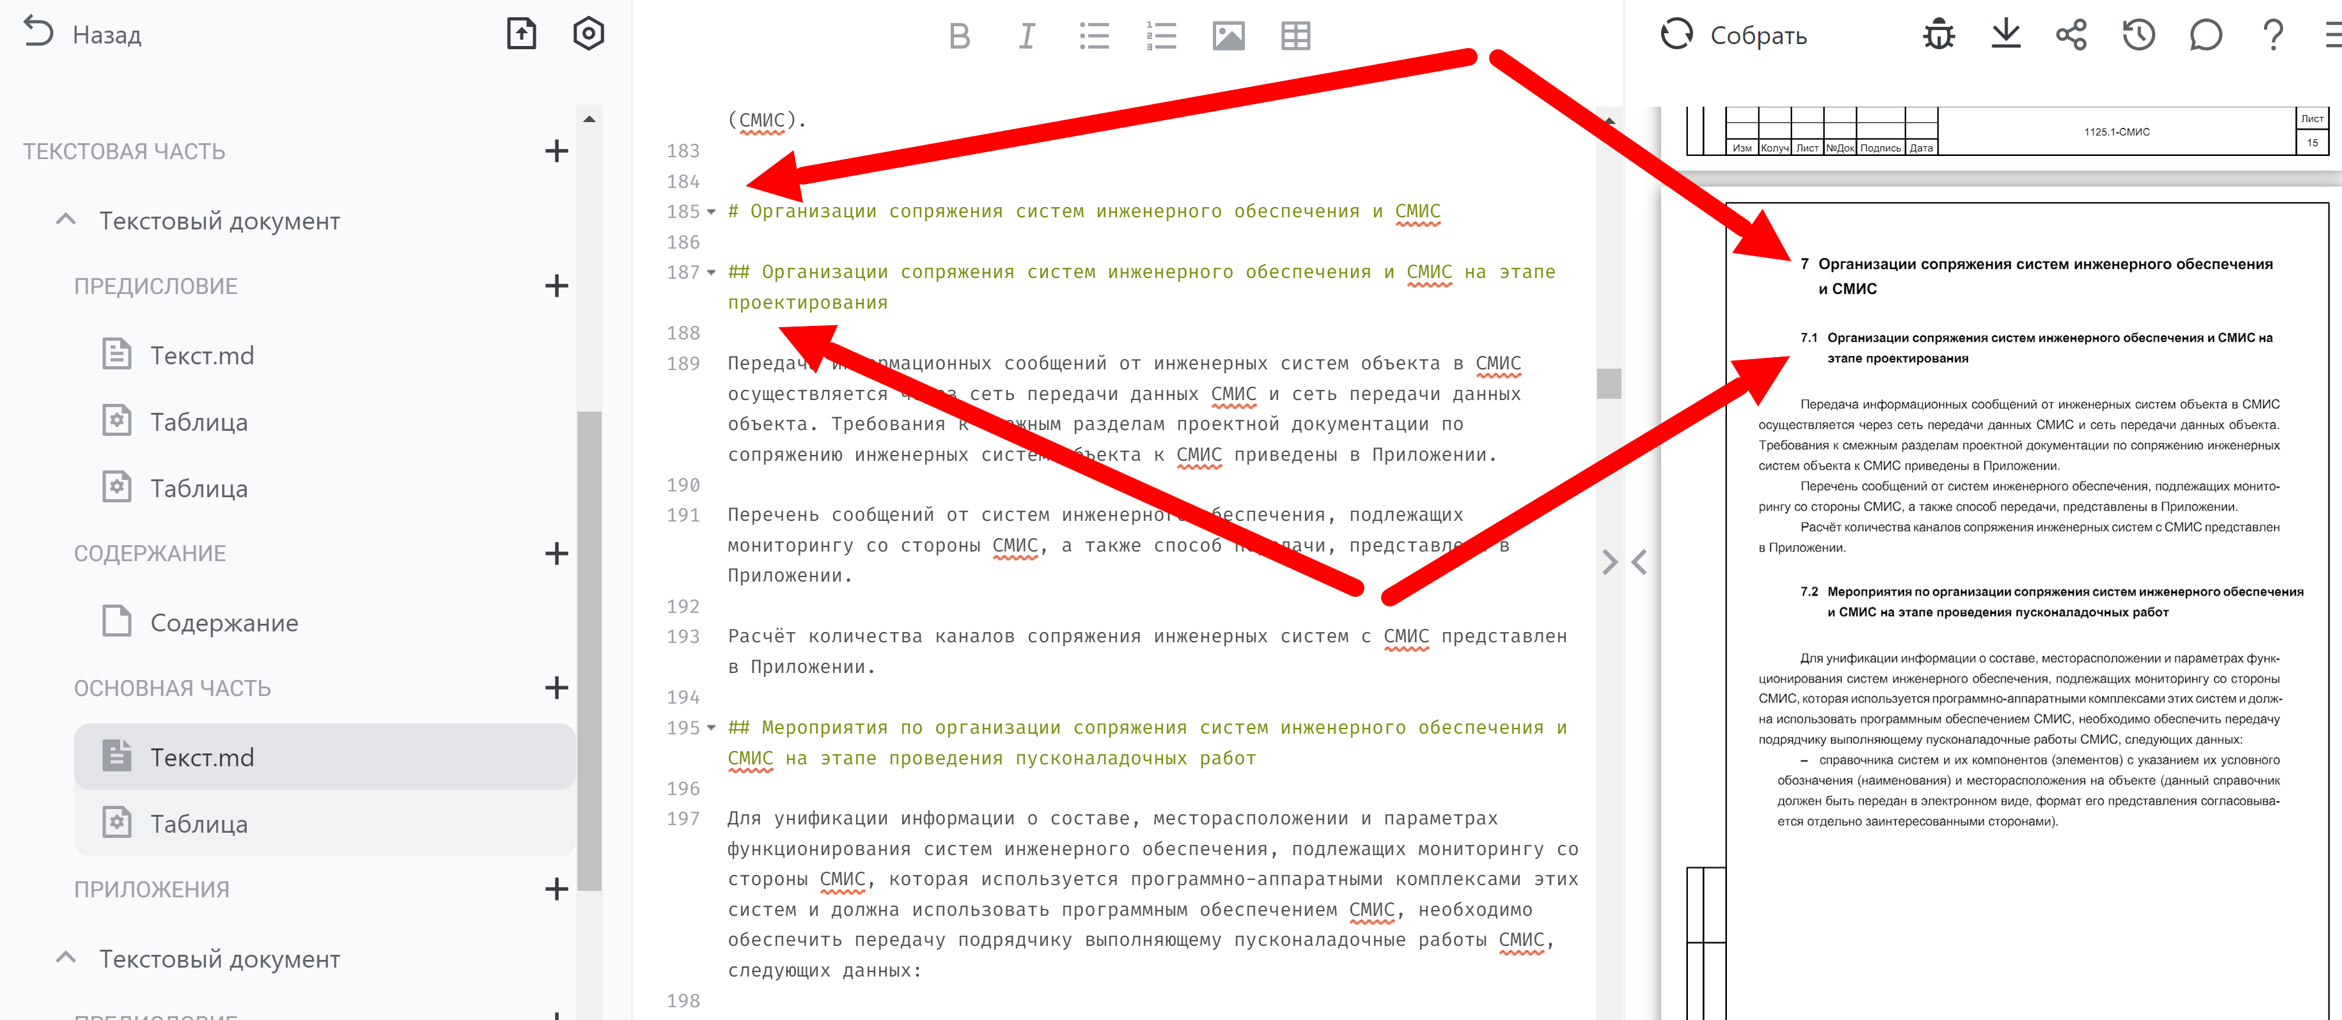The height and width of the screenshot is (1020, 2342).
Task: Add item to ТЕКСТОВАЯ ЧАСТЬ with plus
Action: point(556,151)
